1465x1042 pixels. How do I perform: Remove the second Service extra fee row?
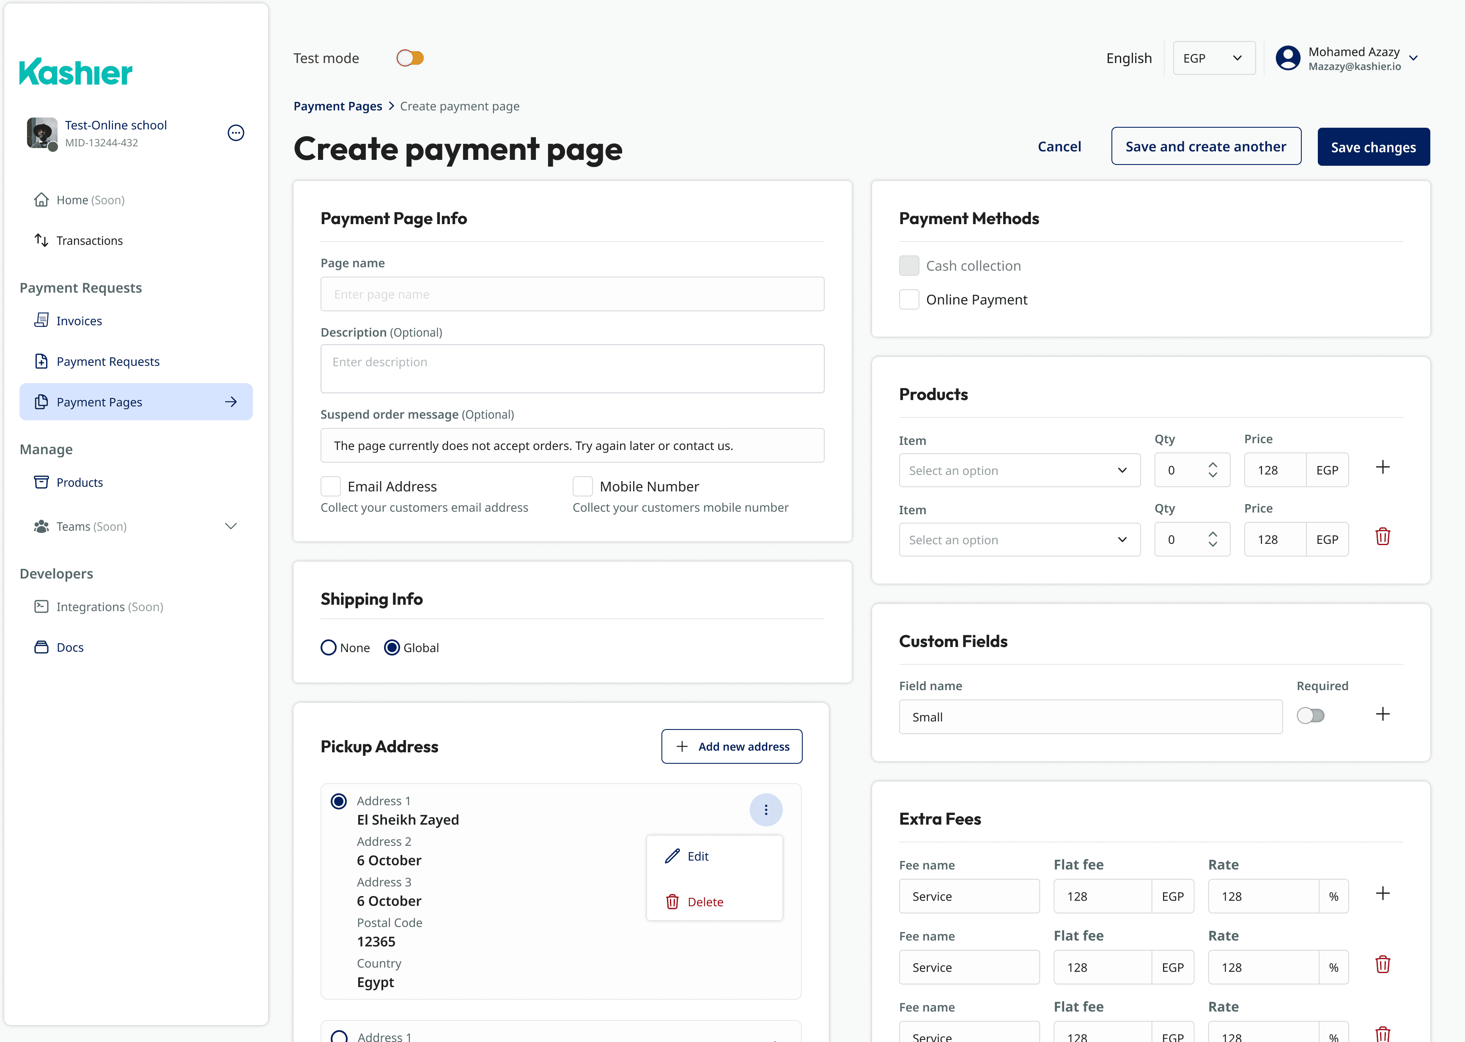pyautogui.click(x=1382, y=964)
